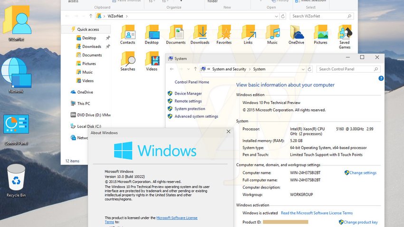Select Downloads under Quick access
404x227 pixels.
click(x=88, y=47)
